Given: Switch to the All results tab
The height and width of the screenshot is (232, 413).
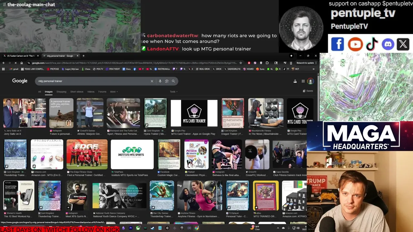Looking at the screenshot, I should 39,92.
